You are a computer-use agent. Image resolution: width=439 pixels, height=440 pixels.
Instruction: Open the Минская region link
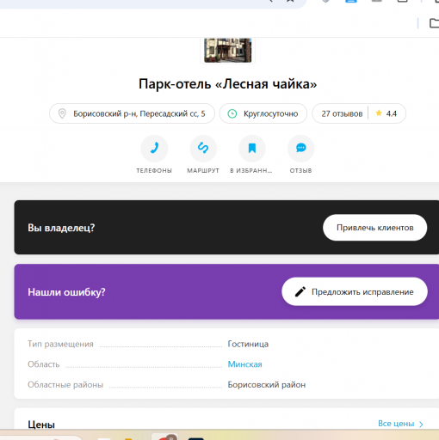(x=244, y=364)
